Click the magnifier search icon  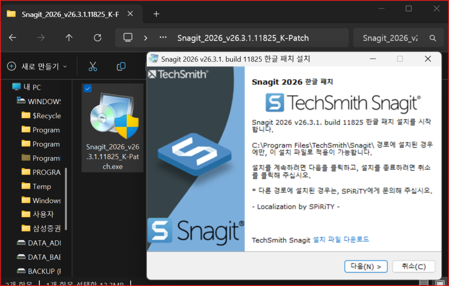433,38
